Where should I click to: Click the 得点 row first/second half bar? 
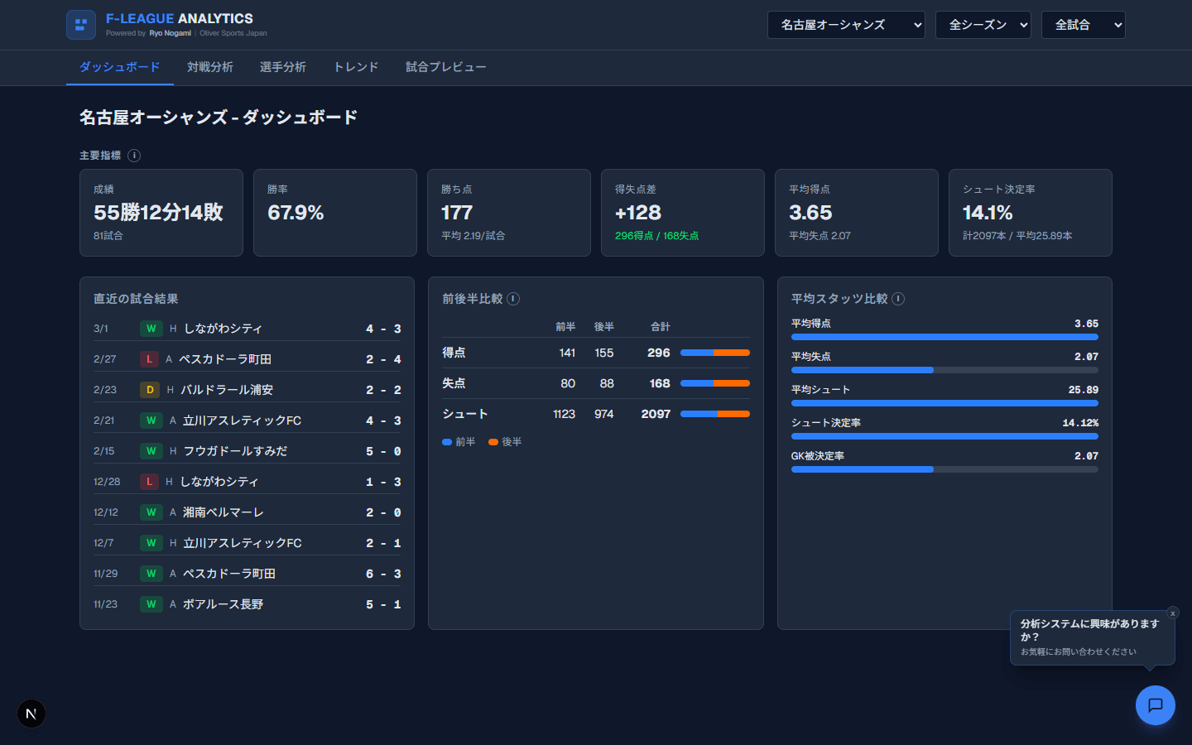point(715,353)
